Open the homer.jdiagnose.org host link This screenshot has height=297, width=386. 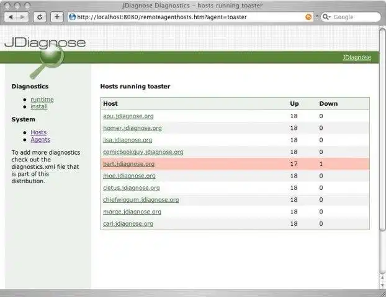point(132,128)
